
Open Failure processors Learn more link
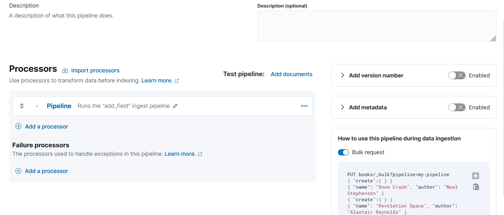[x=180, y=154]
